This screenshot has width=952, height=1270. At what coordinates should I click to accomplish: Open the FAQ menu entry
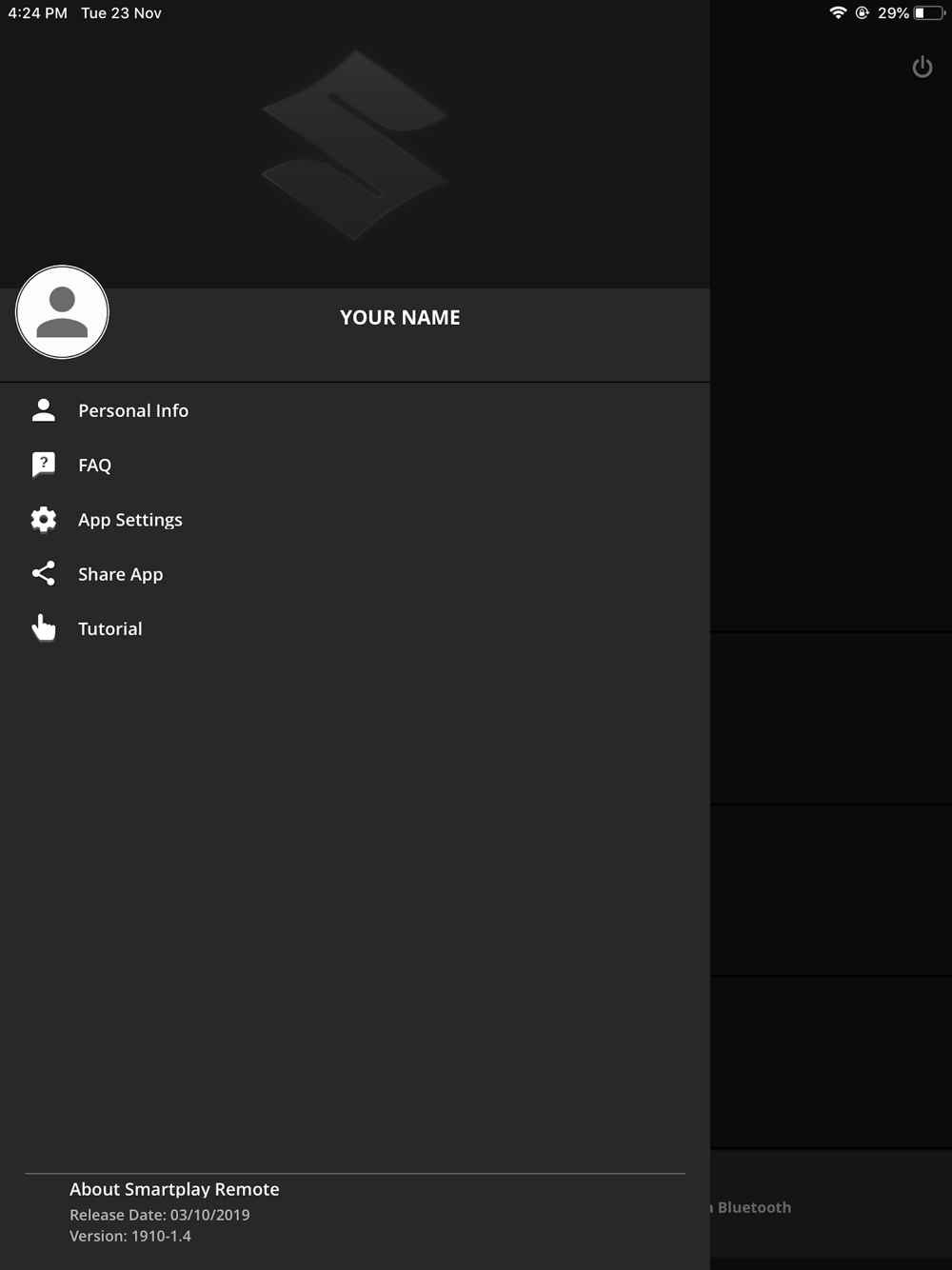click(x=355, y=465)
